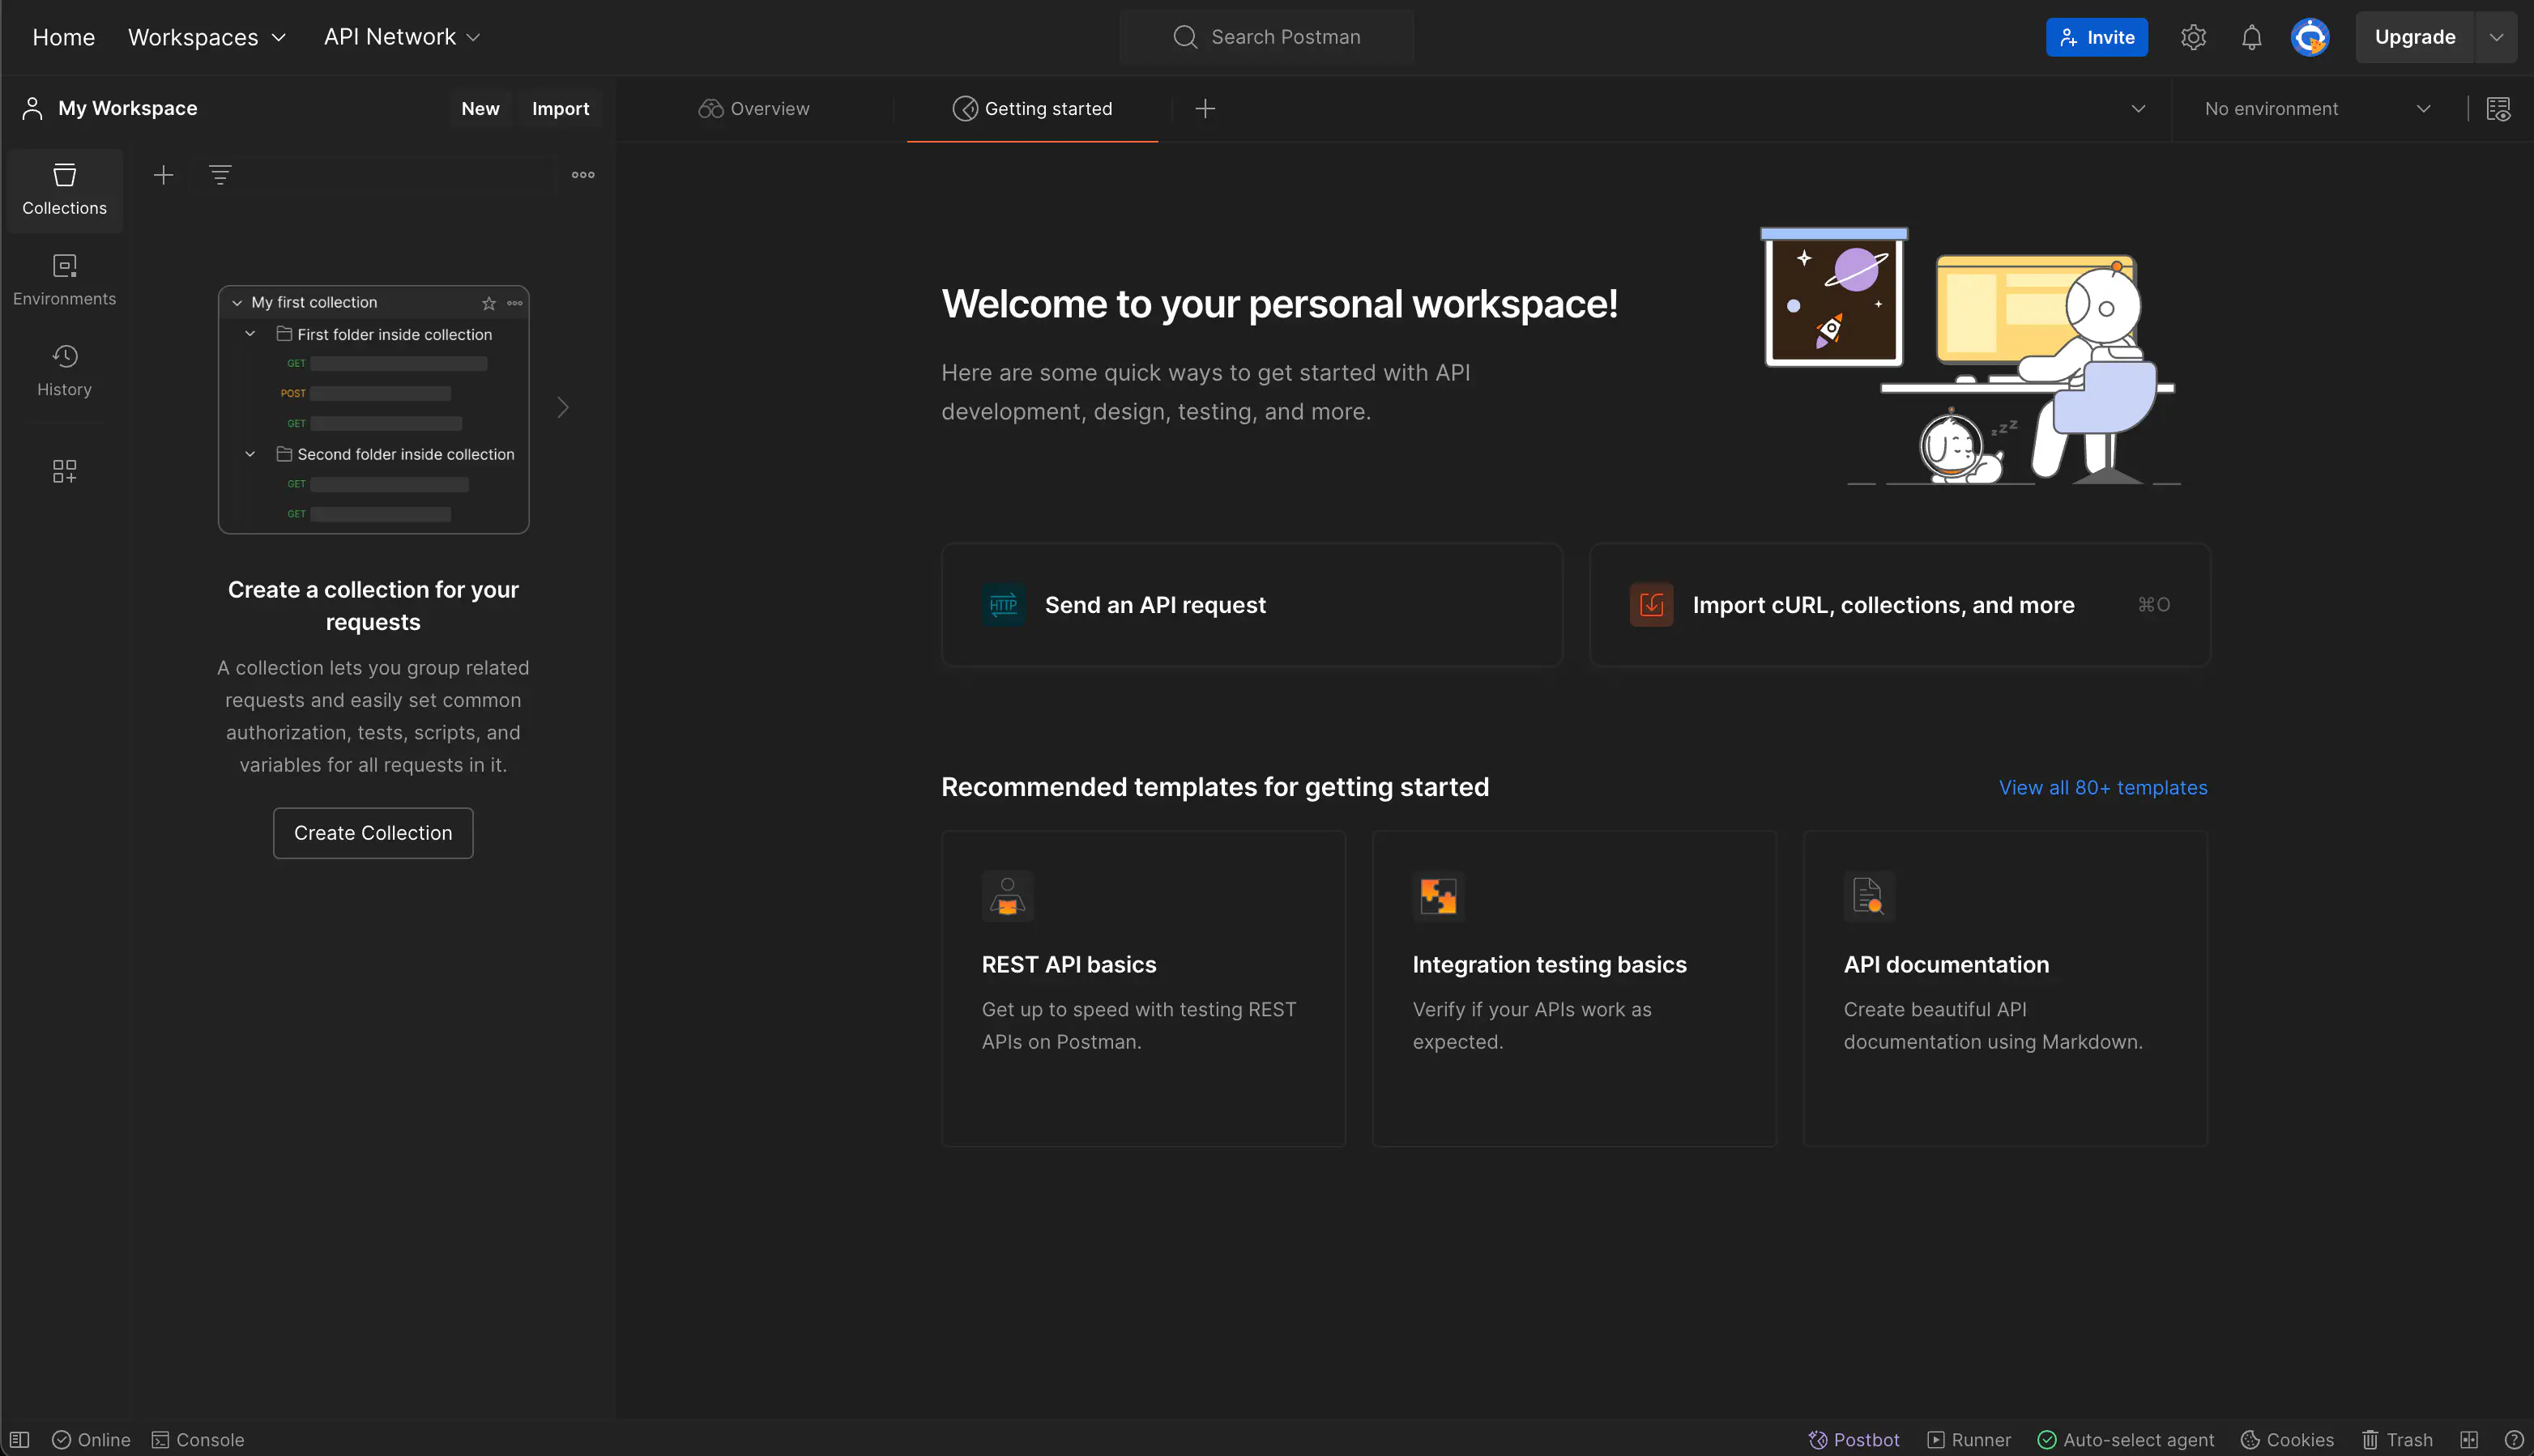
Task: Open the Runner from the status bar
Action: (x=1969, y=1440)
